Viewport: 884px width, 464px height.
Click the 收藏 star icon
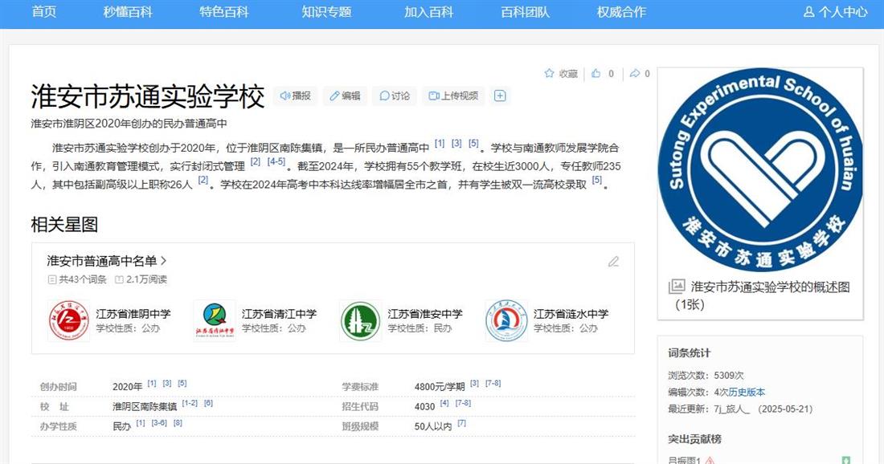pyautogui.click(x=549, y=73)
